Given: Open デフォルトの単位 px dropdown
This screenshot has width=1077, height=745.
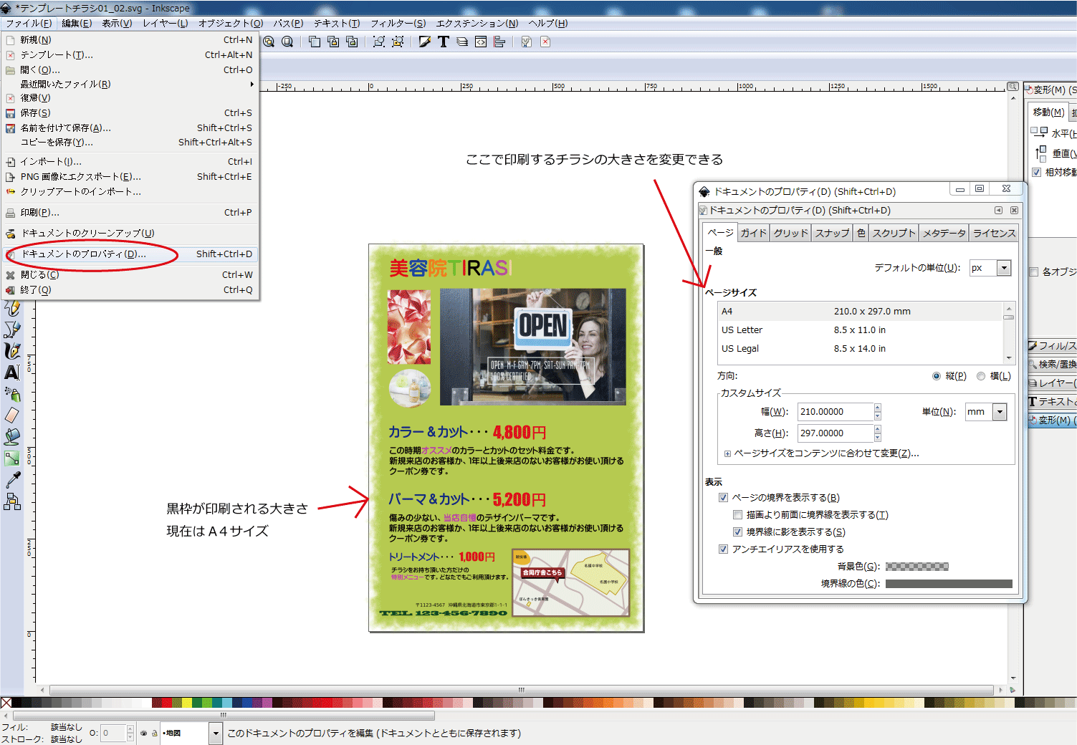Looking at the screenshot, I should (x=1004, y=268).
